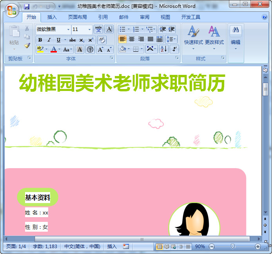Screen dimensions: 272x254
Task: Switch to full-screen reading view
Action: 167,247
